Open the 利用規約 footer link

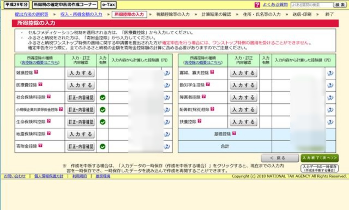coord(79,176)
